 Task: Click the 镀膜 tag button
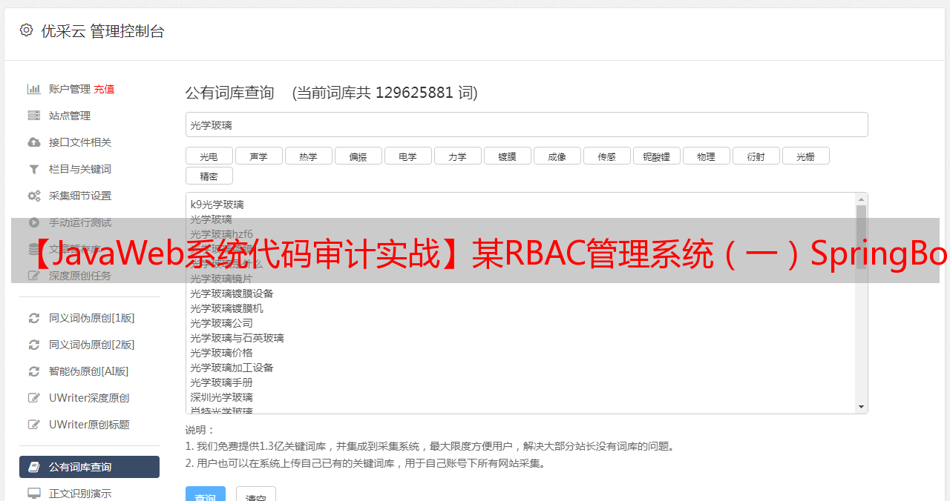tap(507, 156)
